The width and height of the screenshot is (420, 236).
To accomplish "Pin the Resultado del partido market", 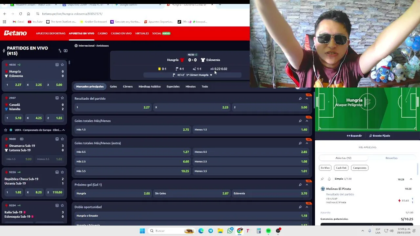I will pos(300,99).
